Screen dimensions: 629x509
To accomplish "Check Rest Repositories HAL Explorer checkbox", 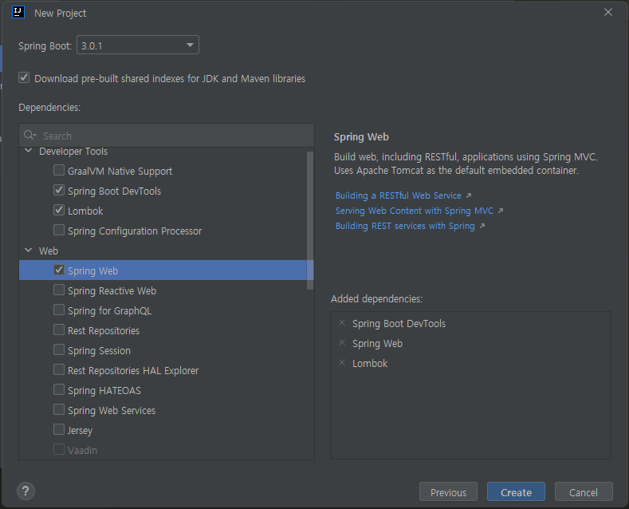I will coord(59,369).
